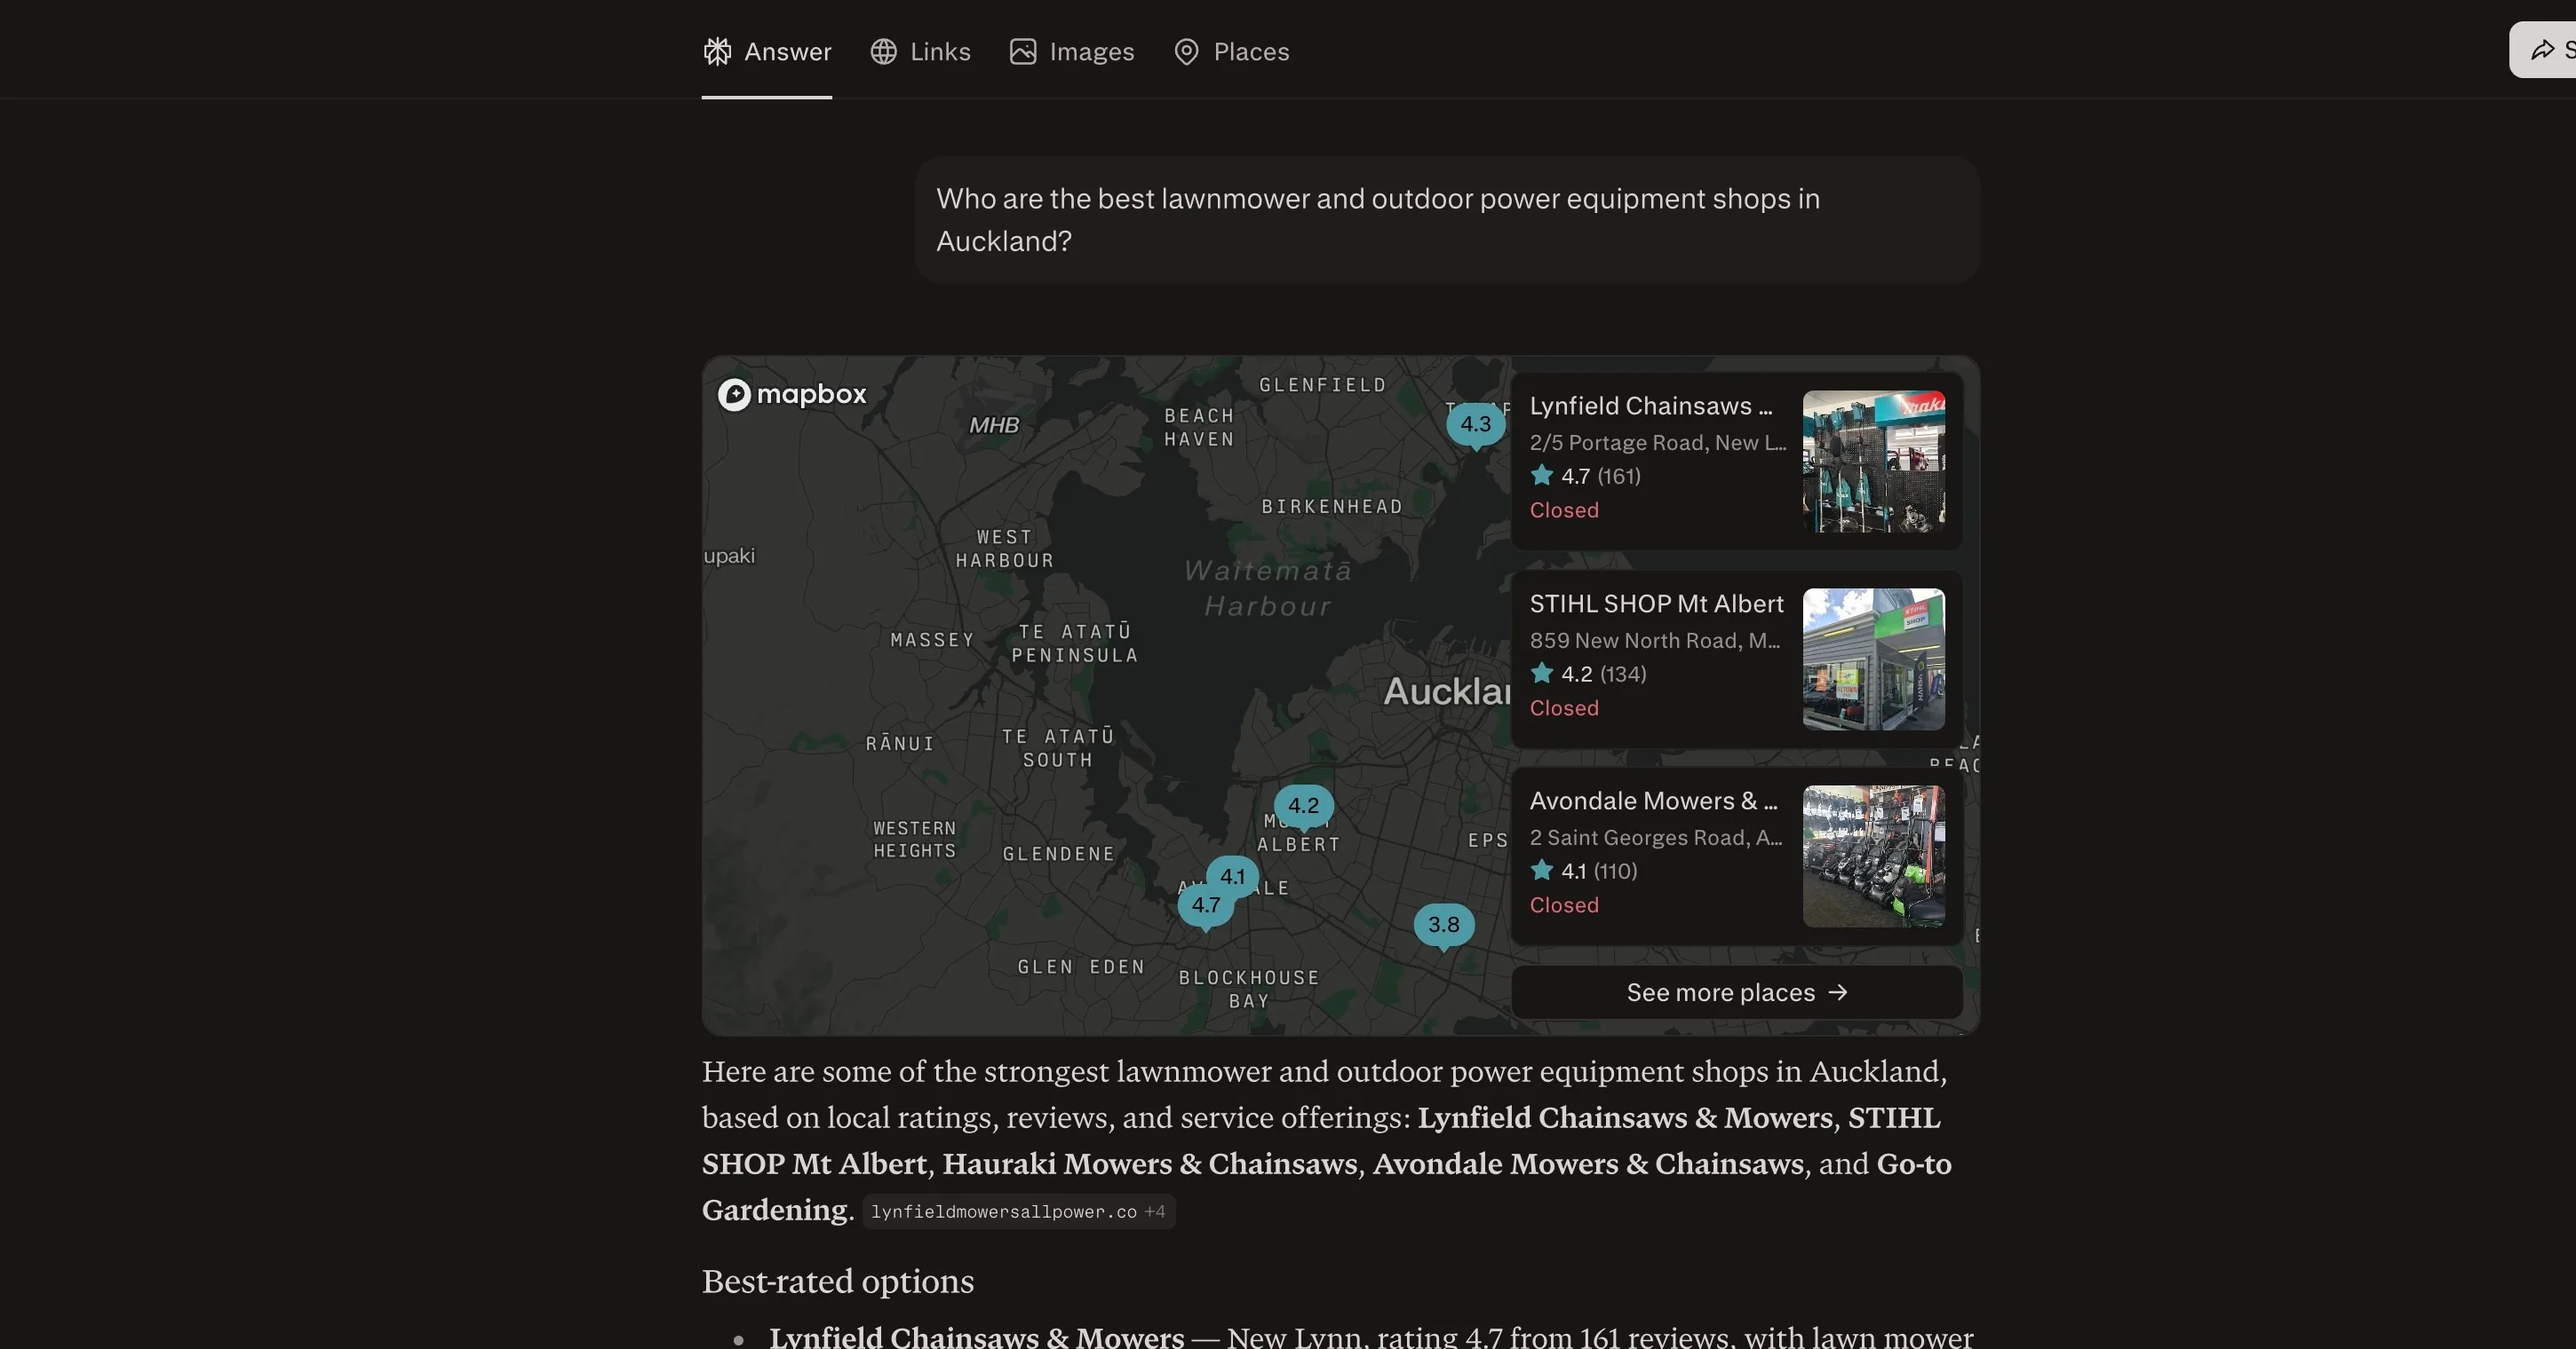Open the STIHL SHOP Mt Albert listing
The image size is (2576, 1349).
[x=1736, y=659]
